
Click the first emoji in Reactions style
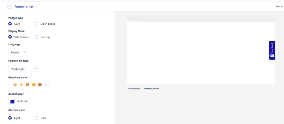[x=16, y=85]
